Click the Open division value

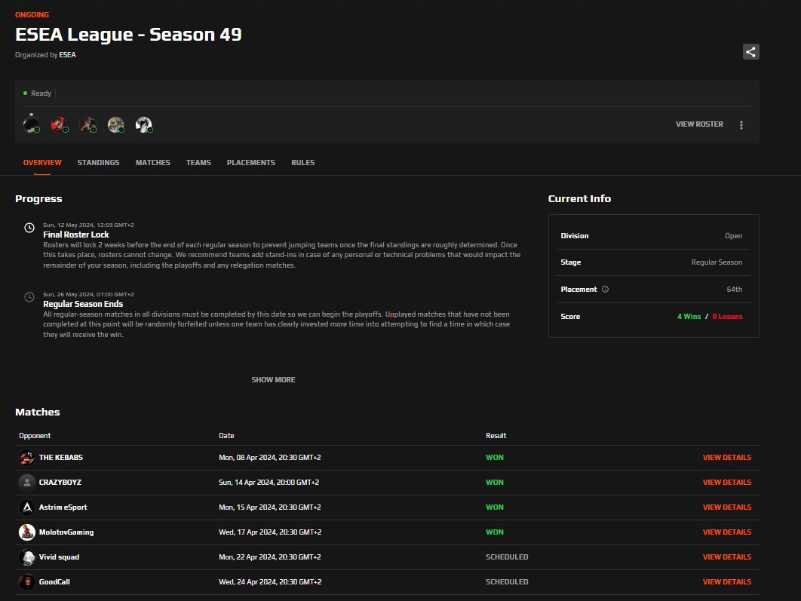(x=734, y=236)
